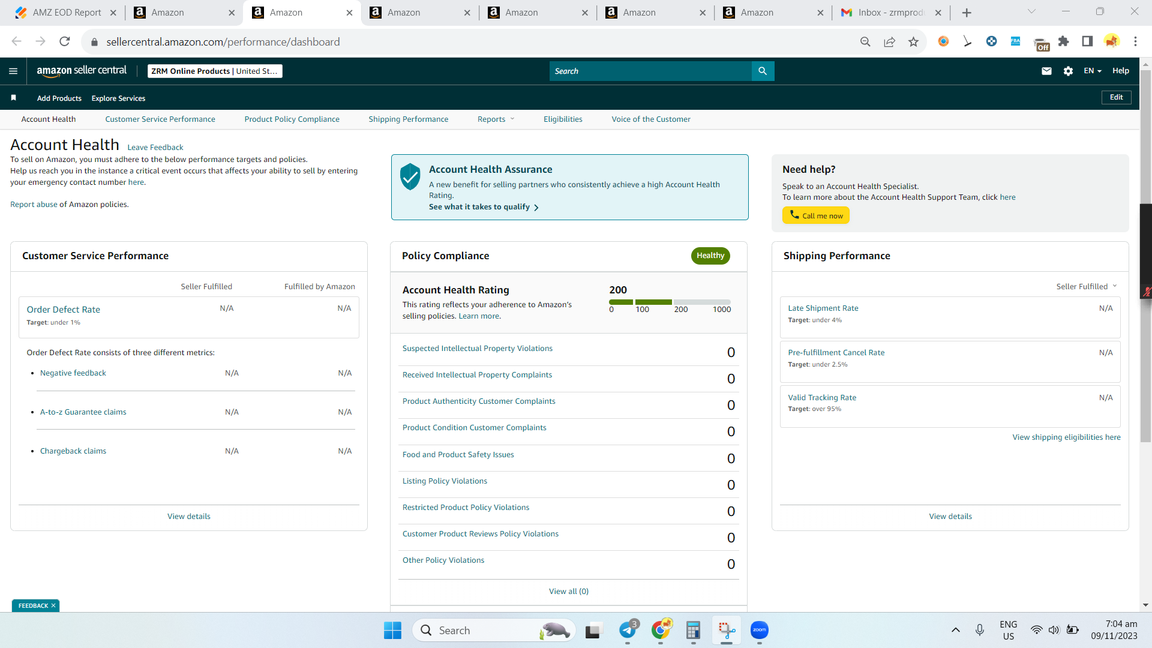
Task: Open the Snipping Tool from the taskbar
Action: tap(727, 630)
